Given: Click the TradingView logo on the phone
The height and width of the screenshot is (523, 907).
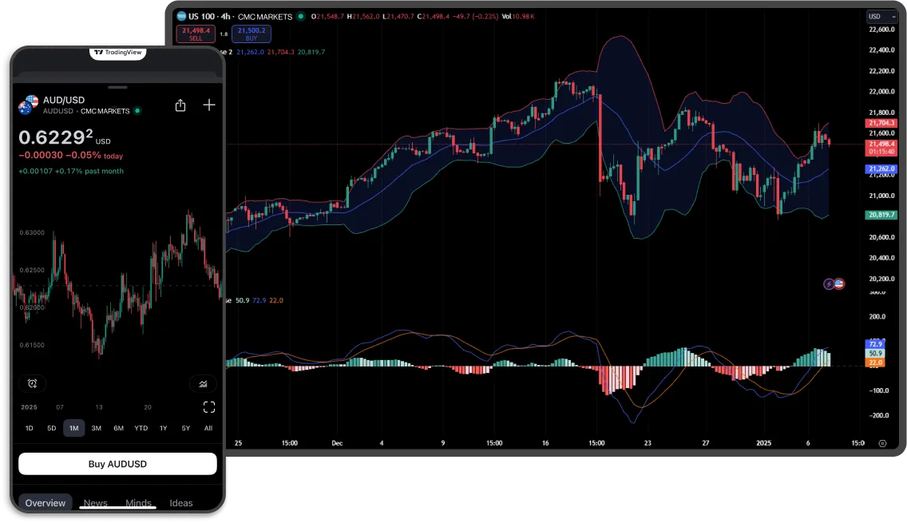Looking at the screenshot, I should click(117, 53).
